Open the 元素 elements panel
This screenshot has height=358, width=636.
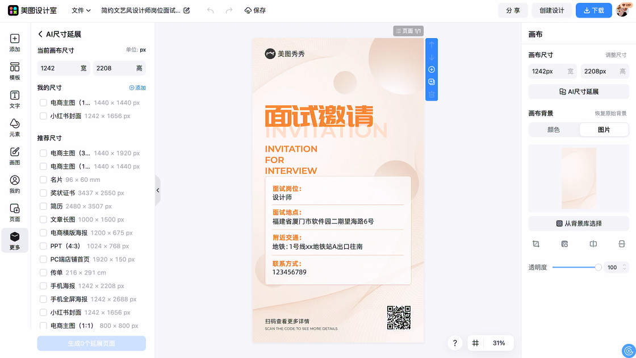[x=15, y=128]
